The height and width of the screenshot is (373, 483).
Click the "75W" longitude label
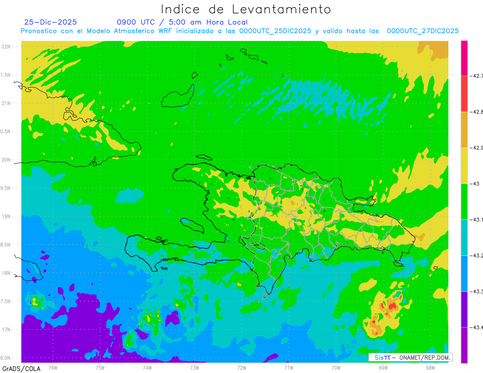(x=100, y=367)
